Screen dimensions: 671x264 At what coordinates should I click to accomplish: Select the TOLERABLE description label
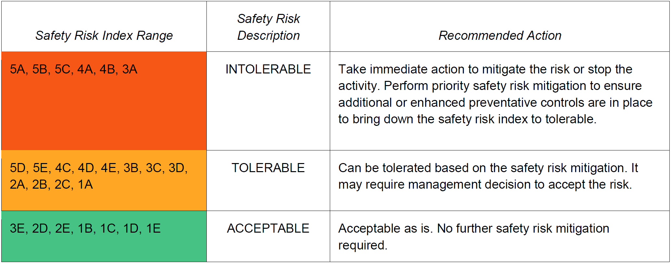pyautogui.click(x=268, y=168)
